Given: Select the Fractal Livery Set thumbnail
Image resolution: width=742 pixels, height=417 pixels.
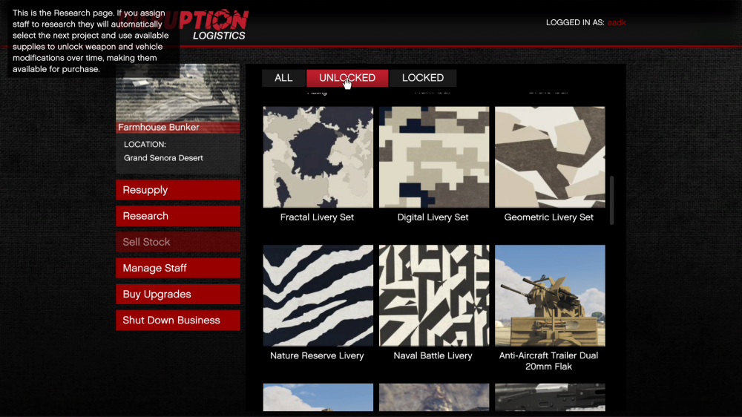Looking at the screenshot, I should [318, 157].
